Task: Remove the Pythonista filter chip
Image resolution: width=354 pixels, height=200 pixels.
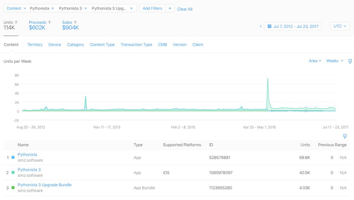Action: coord(53,8)
